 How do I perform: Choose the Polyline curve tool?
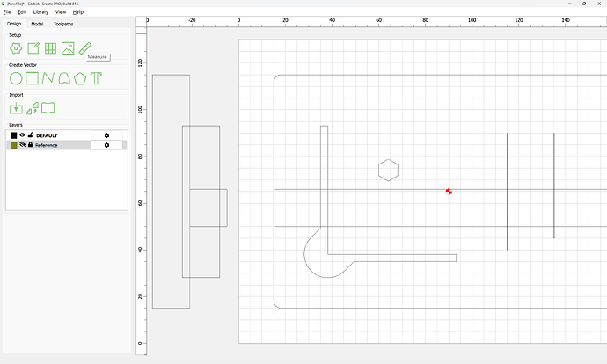pyautogui.click(x=48, y=78)
